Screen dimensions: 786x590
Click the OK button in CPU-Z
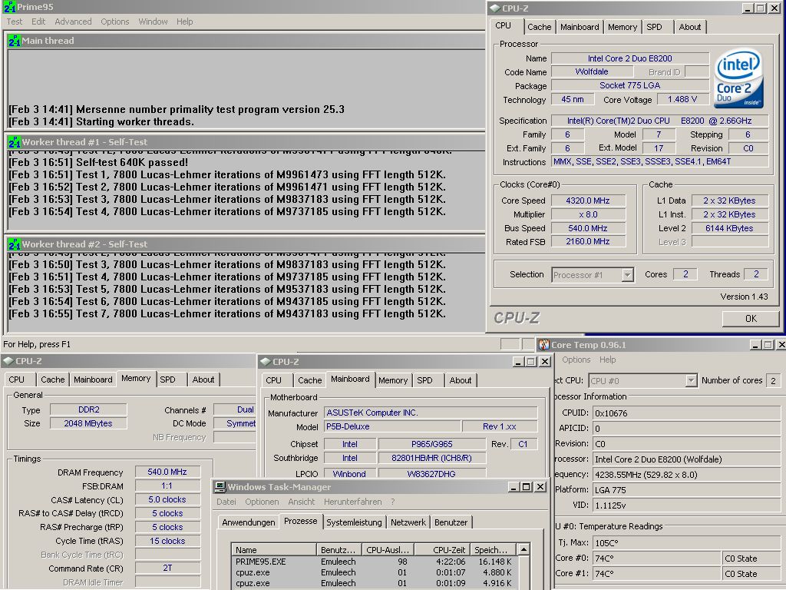coord(751,319)
